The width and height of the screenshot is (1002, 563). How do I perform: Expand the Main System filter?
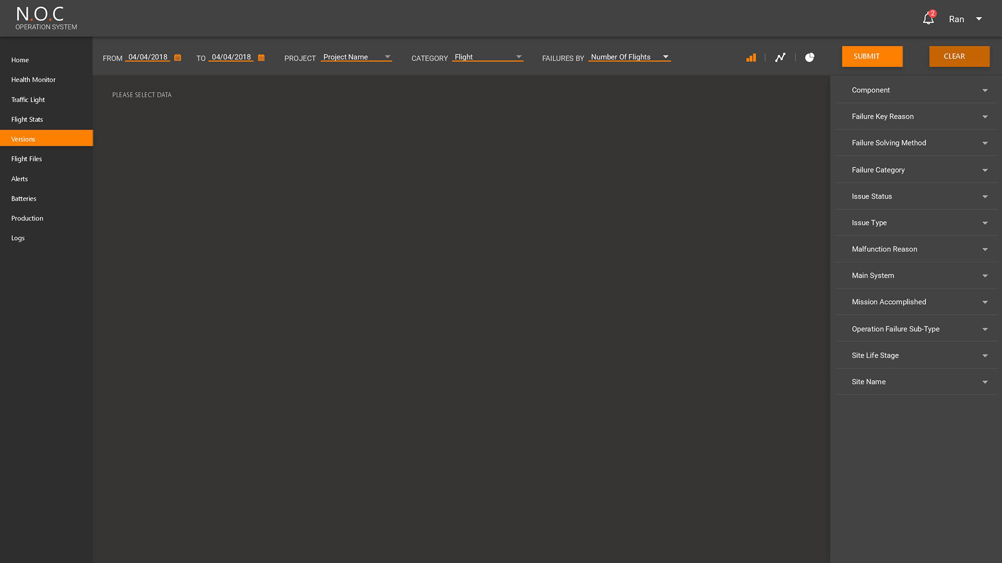click(x=916, y=275)
